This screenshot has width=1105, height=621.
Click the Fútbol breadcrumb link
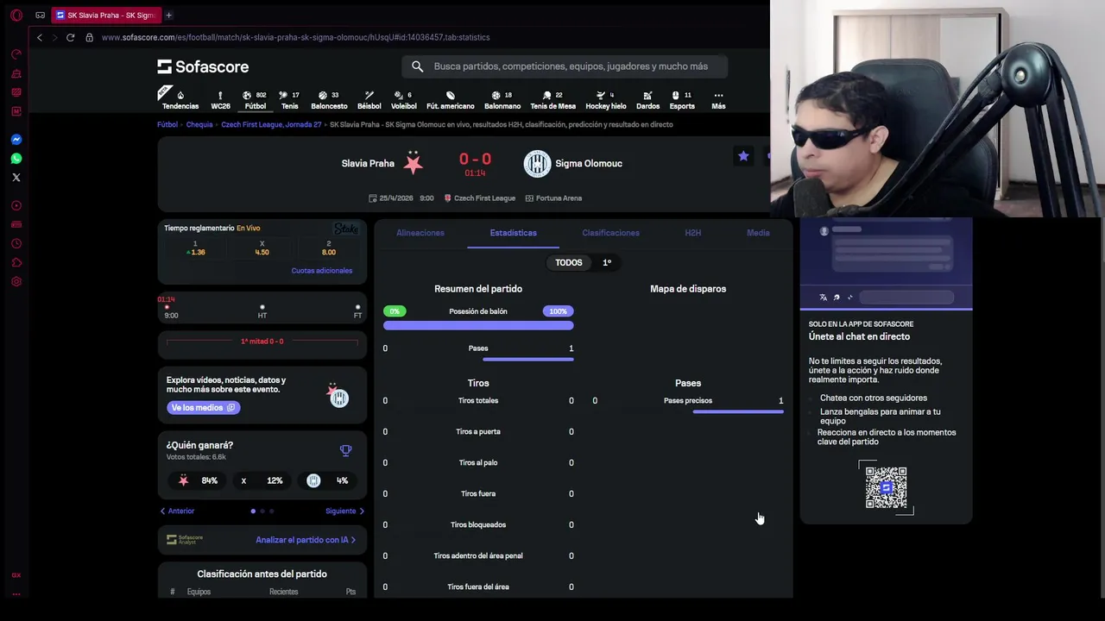coord(167,124)
